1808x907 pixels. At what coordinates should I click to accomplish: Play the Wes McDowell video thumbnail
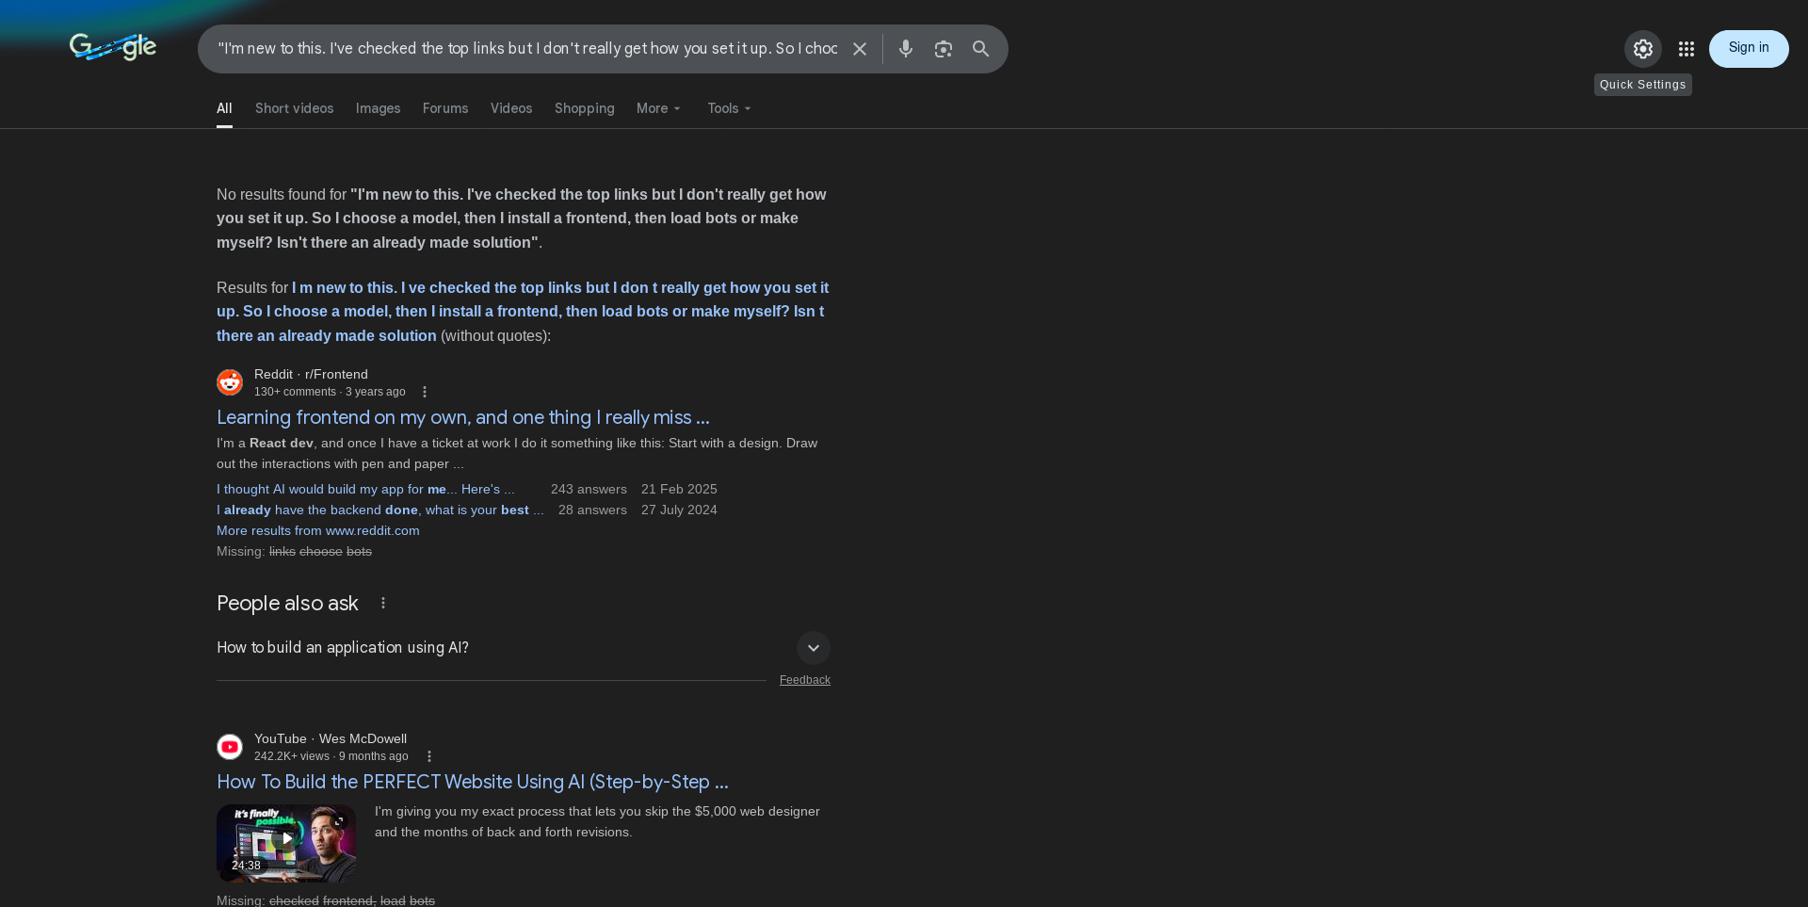tap(286, 843)
